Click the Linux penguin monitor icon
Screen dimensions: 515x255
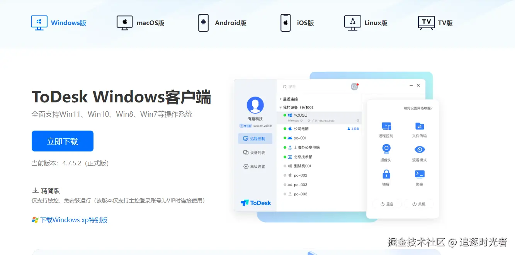point(352,23)
